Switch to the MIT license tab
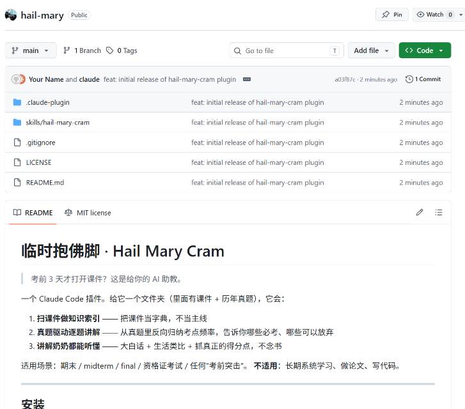The image size is (465, 409). [x=88, y=213]
